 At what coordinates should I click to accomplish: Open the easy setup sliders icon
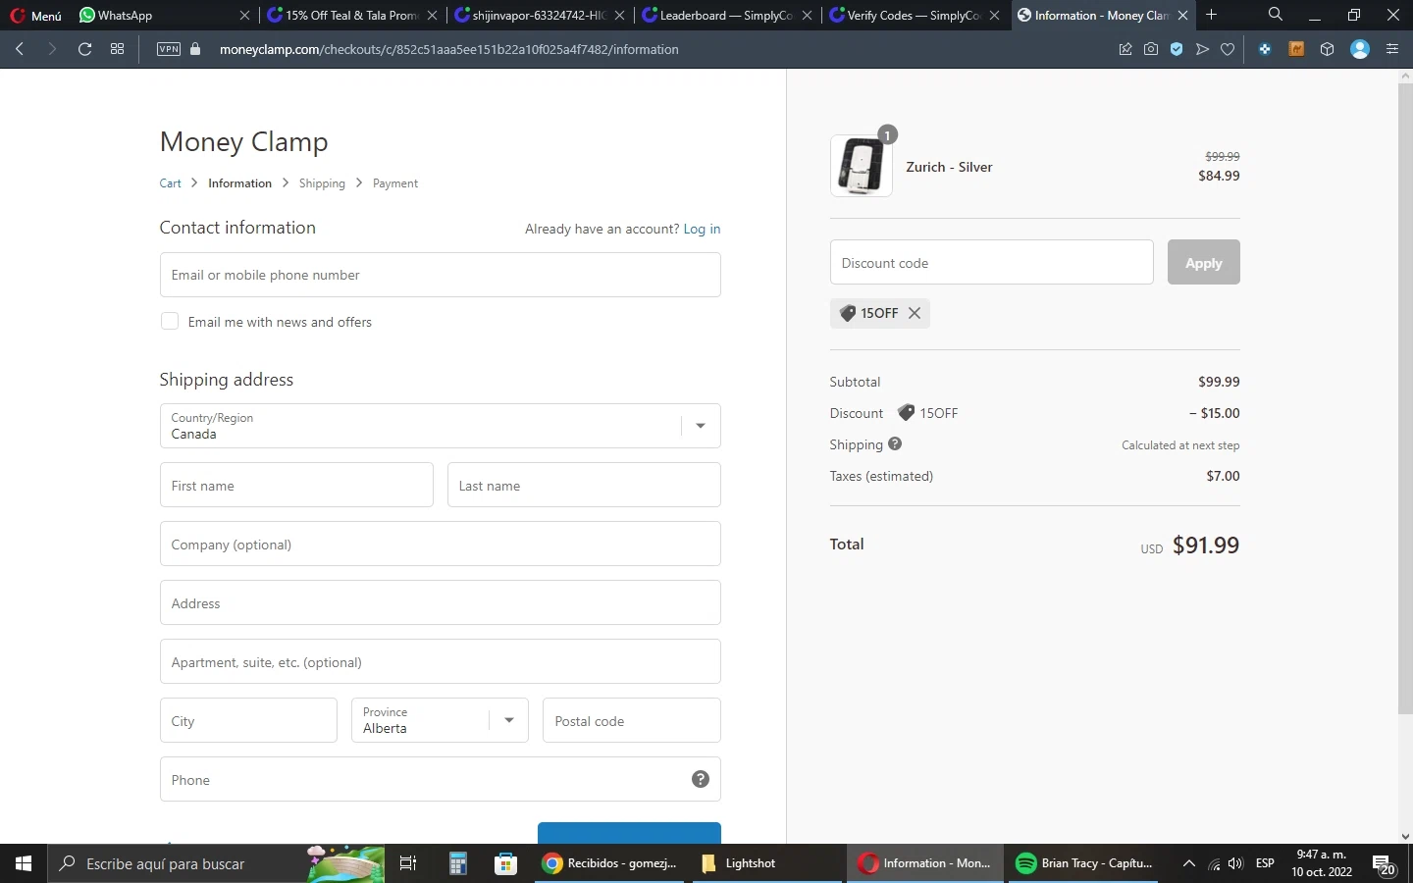point(1392,49)
